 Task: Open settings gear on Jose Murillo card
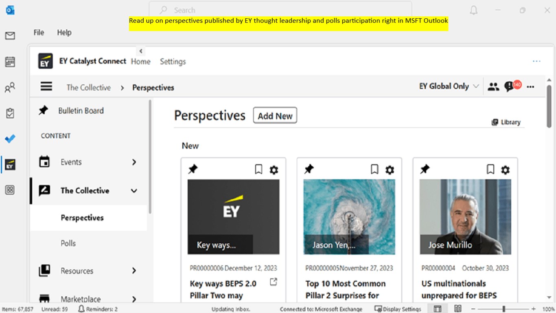[x=505, y=170]
